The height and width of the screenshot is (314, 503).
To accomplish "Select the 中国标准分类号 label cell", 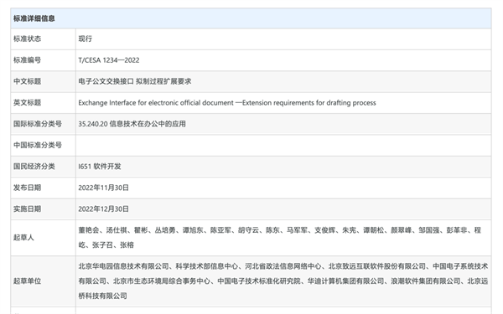I will click(x=43, y=146).
